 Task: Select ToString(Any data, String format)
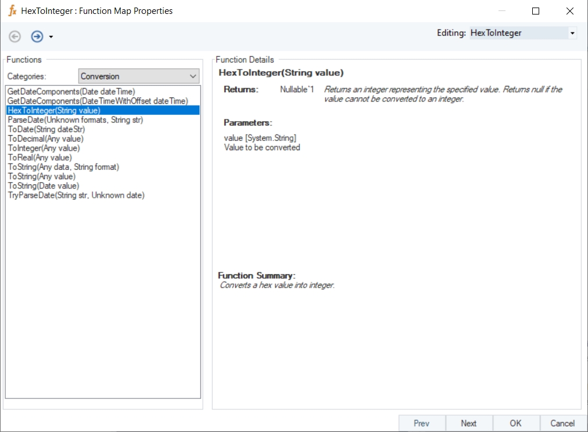[63, 167]
